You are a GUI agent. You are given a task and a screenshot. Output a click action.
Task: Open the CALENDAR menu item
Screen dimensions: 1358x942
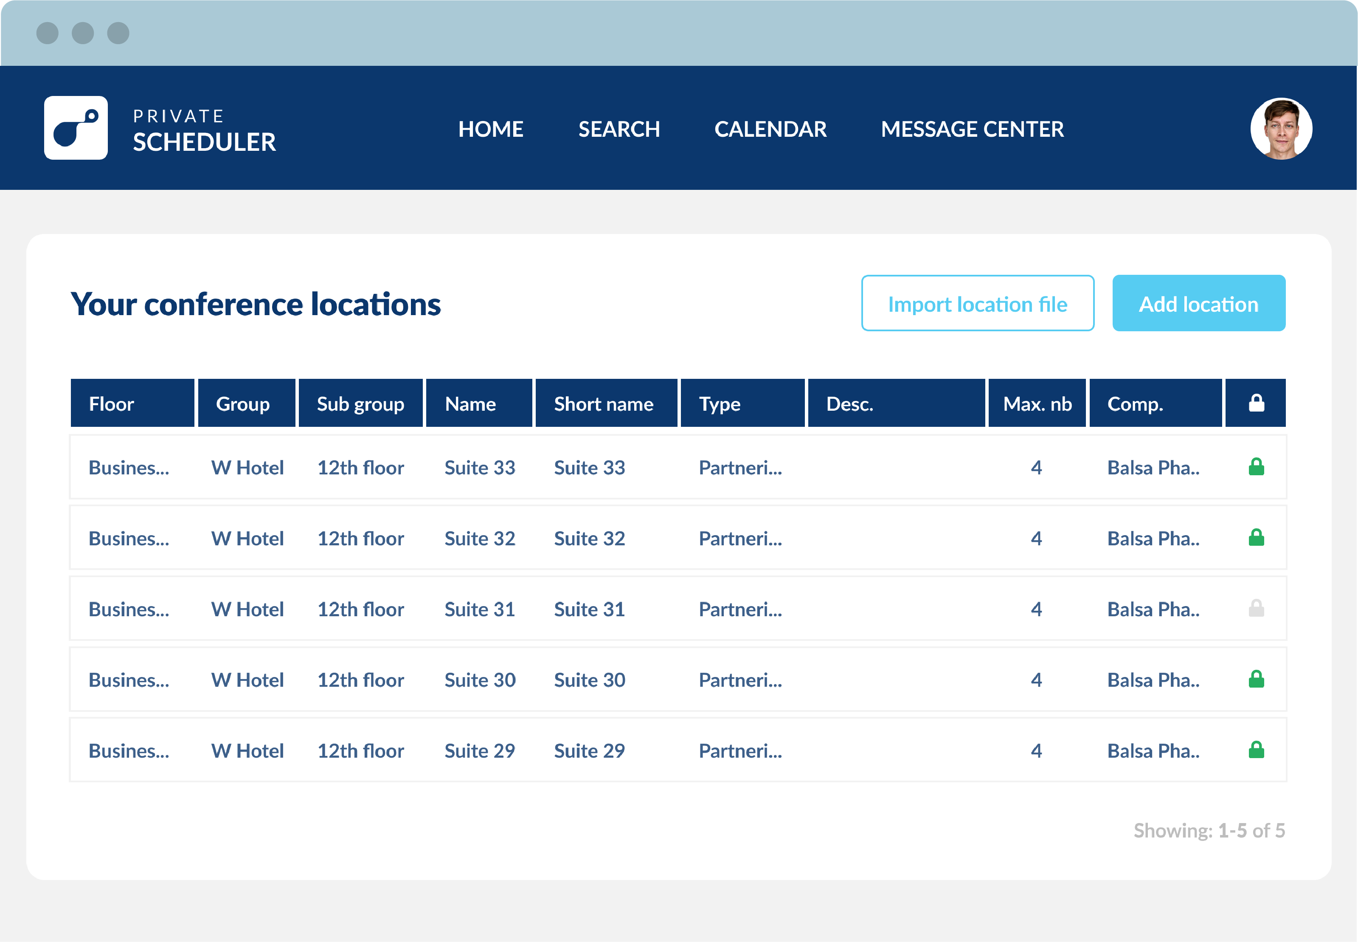[x=770, y=129]
